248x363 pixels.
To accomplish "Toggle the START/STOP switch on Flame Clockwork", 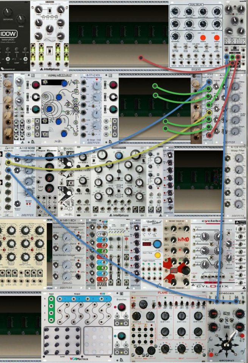I will coord(134,305).
